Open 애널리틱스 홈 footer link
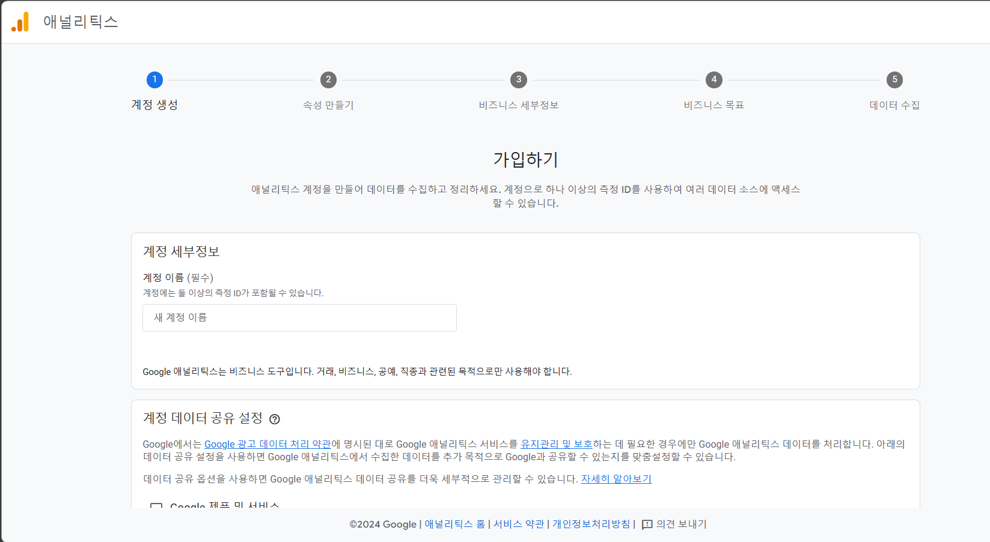Screen dimensions: 990x542 coord(455,524)
